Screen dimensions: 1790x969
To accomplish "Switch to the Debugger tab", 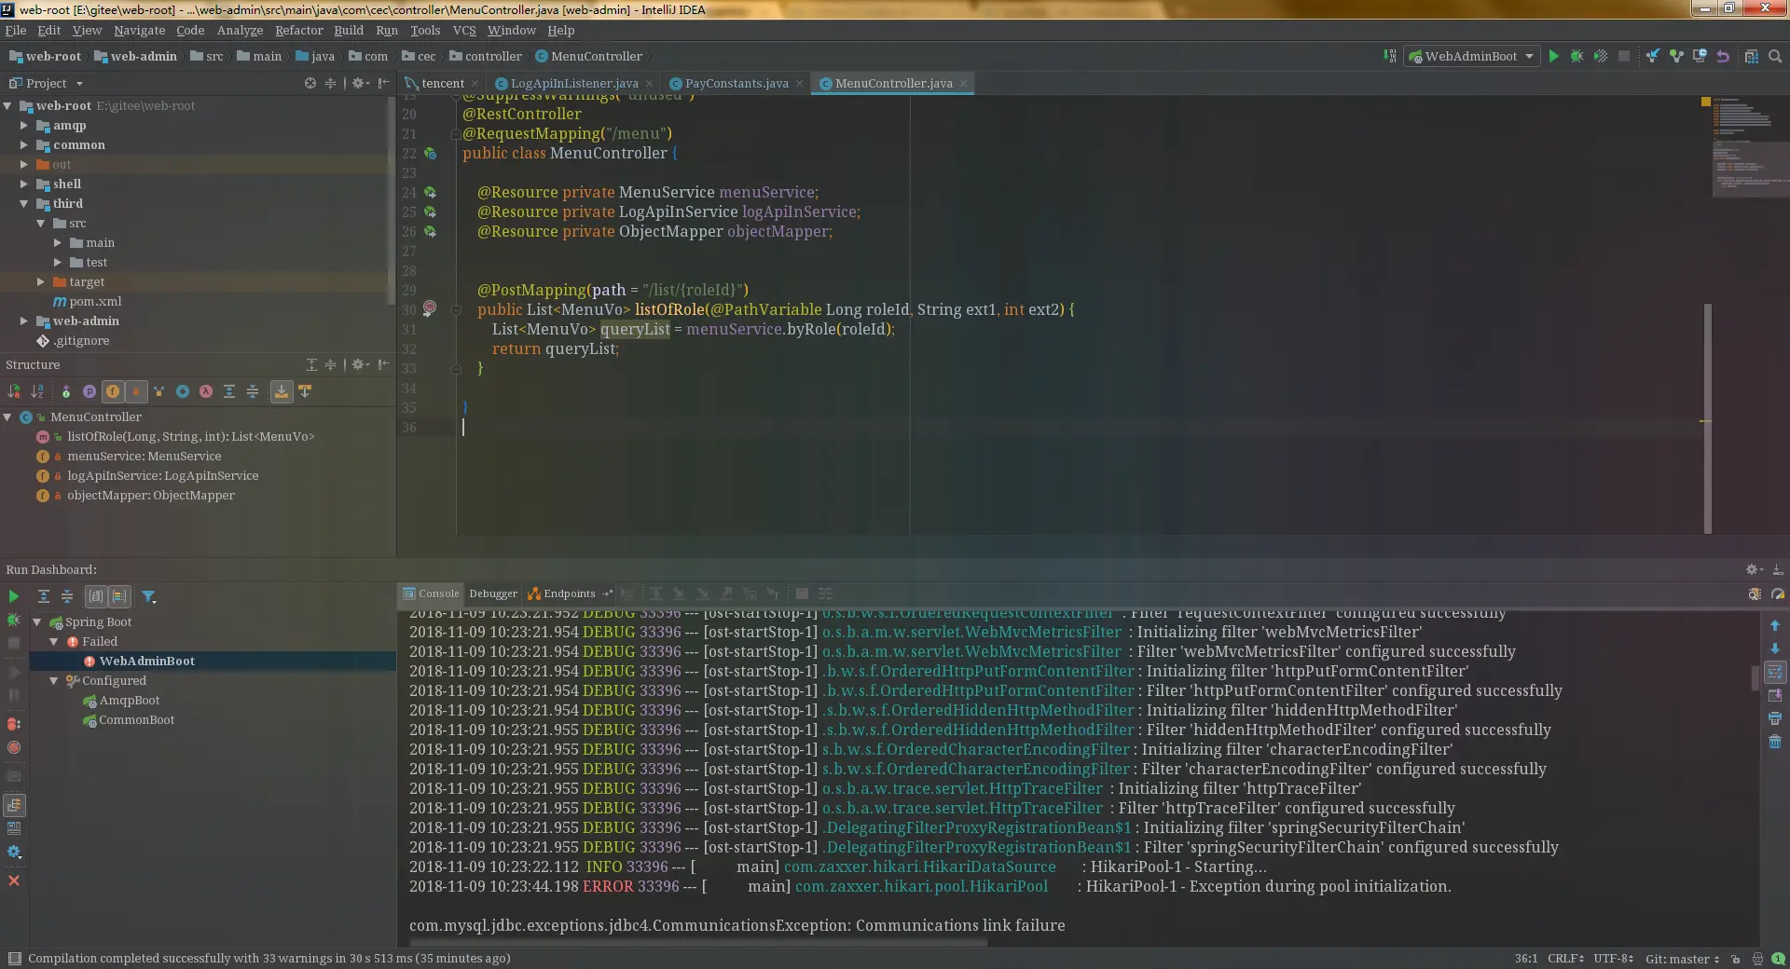I will pyautogui.click(x=492, y=594).
